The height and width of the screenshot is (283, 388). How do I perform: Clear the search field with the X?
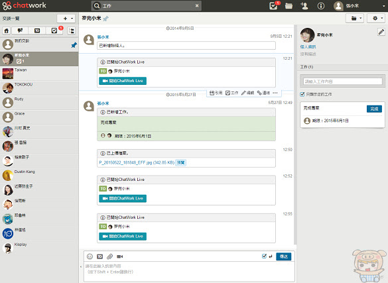(197, 6)
